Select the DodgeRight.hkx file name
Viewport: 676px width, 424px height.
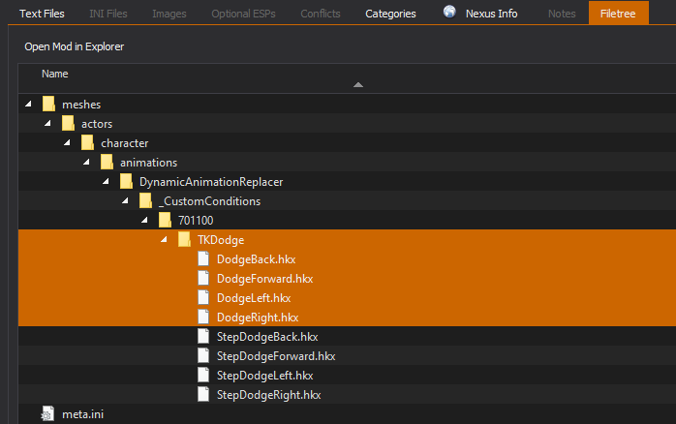[x=258, y=318]
